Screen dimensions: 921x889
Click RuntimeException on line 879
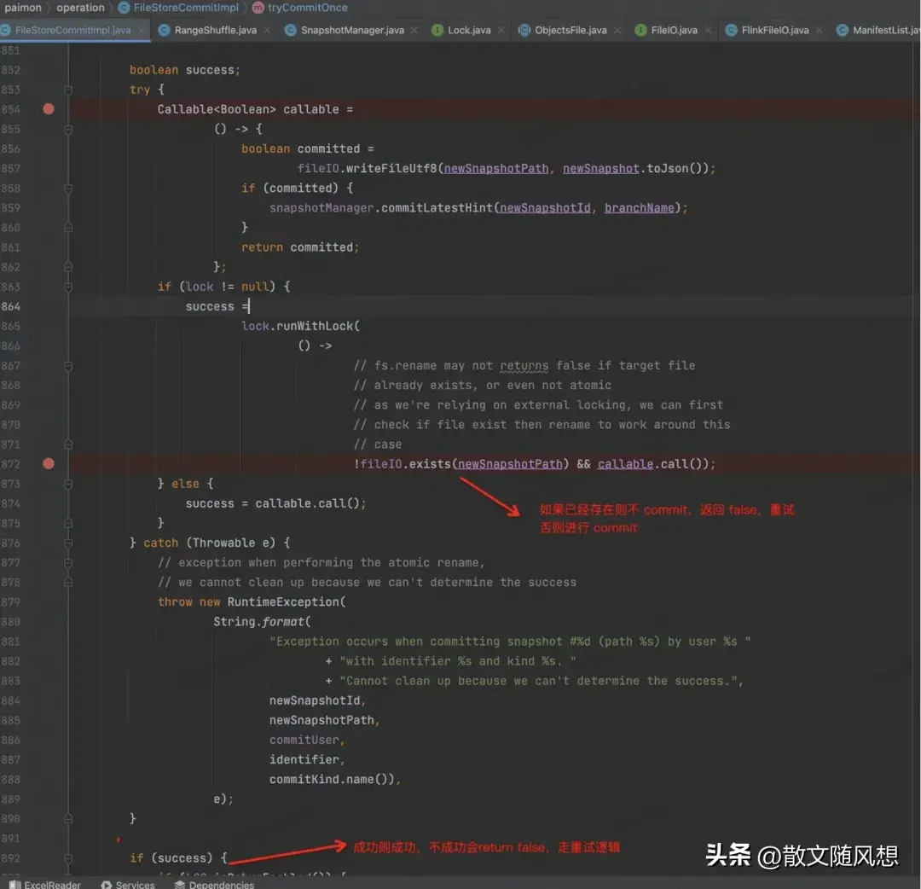click(283, 602)
